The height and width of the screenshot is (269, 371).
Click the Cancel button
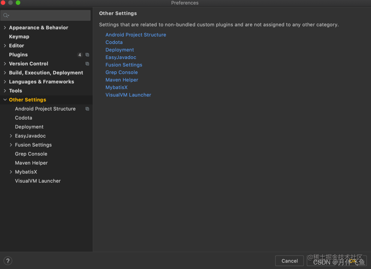[289, 261]
